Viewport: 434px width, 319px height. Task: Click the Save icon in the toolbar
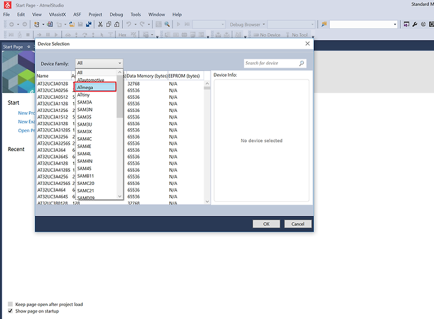pos(80,24)
